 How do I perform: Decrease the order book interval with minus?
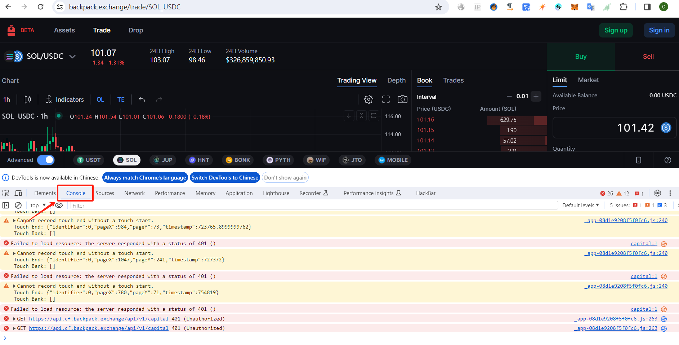pos(509,96)
